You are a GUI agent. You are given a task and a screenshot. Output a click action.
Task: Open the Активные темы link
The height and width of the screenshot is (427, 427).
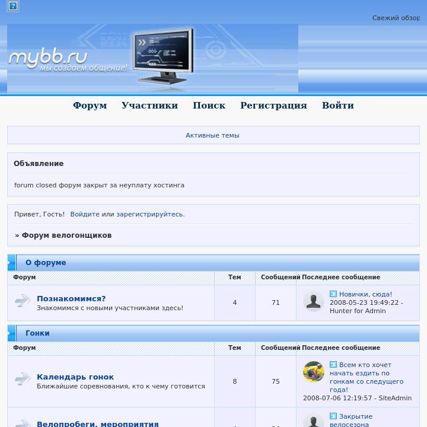click(212, 135)
